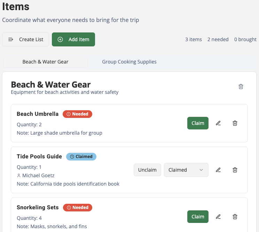Delete the Beach & Water Gear list
The height and width of the screenshot is (232, 259).
pyautogui.click(x=241, y=87)
